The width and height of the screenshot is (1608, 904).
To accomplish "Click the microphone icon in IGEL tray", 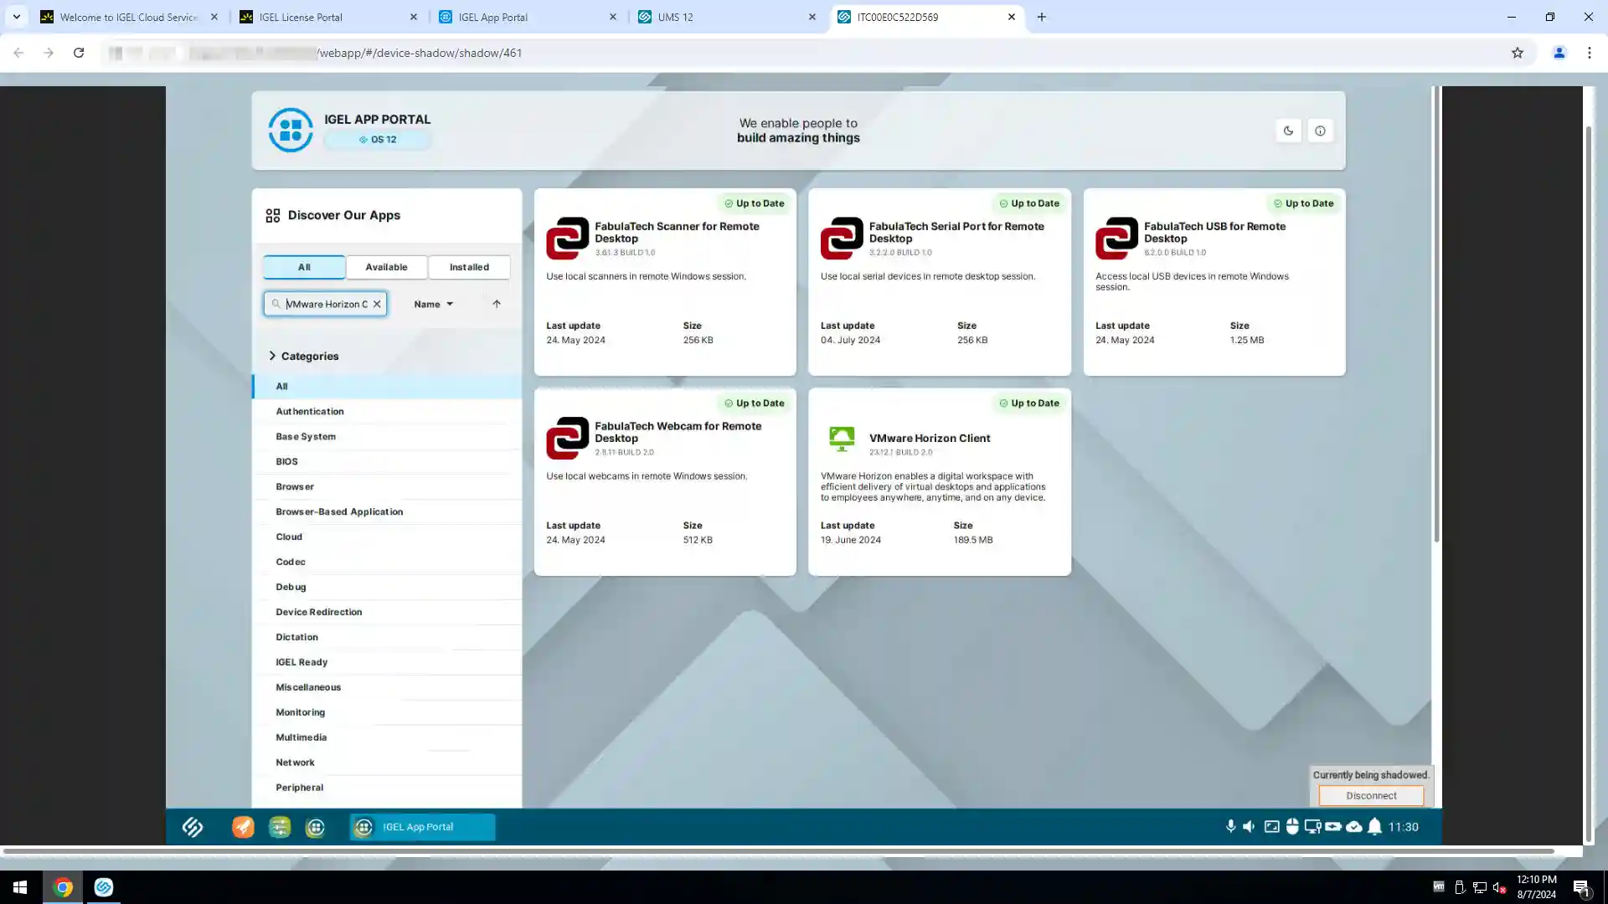I will click(x=1230, y=827).
